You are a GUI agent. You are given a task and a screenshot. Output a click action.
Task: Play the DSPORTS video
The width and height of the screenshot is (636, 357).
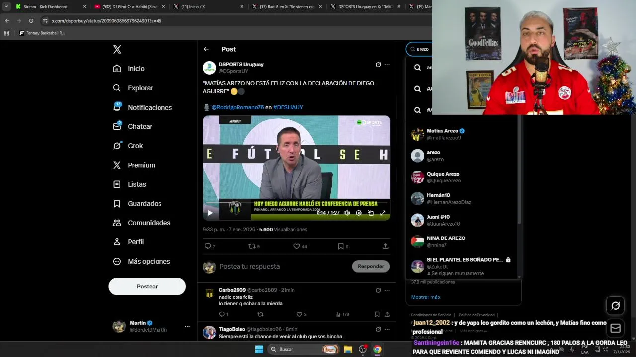pyautogui.click(x=210, y=213)
